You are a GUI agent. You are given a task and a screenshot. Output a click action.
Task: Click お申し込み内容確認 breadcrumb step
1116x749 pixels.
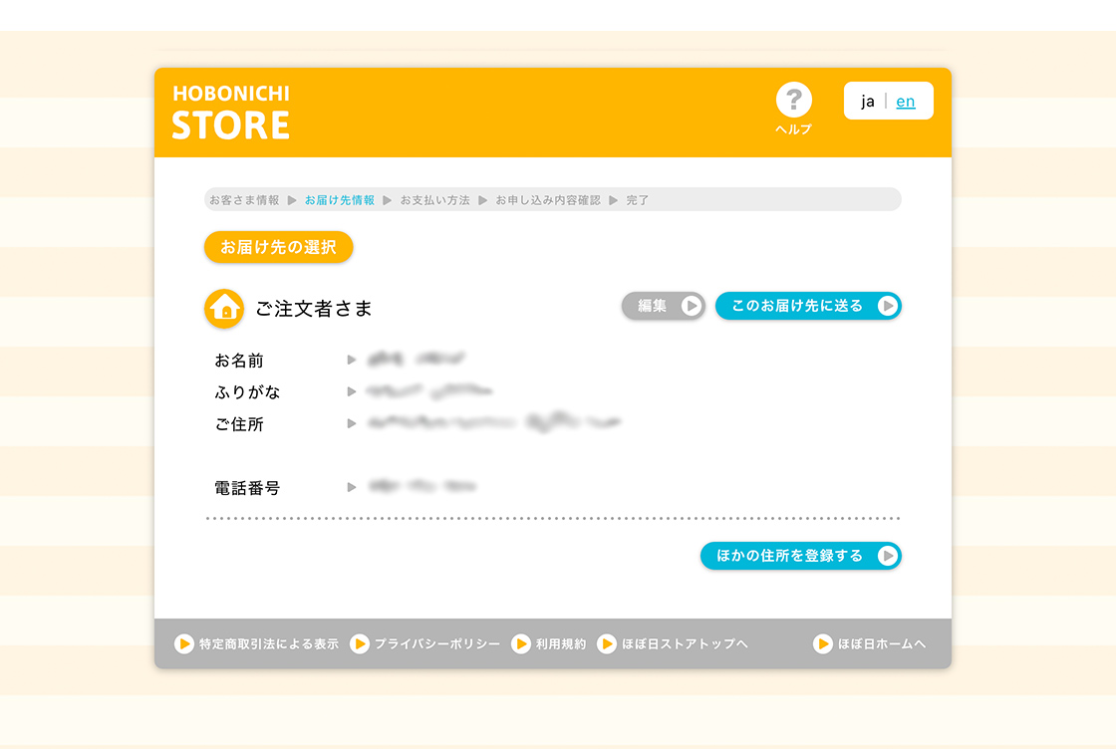click(548, 200)
